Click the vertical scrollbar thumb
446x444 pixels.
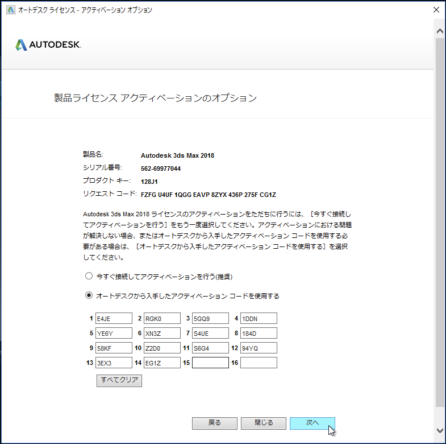(x=440, y=223)
